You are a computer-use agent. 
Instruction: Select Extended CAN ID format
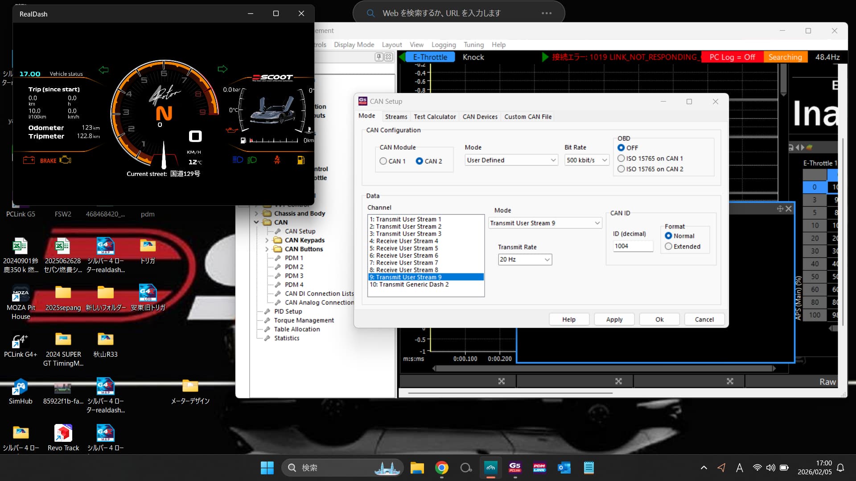pyautogui.click(x=668, y=247)
